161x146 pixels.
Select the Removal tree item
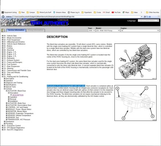click(13, 99)
